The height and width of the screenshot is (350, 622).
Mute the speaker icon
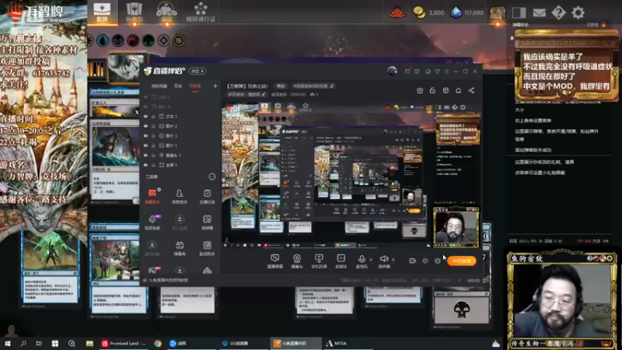point(383,260)
